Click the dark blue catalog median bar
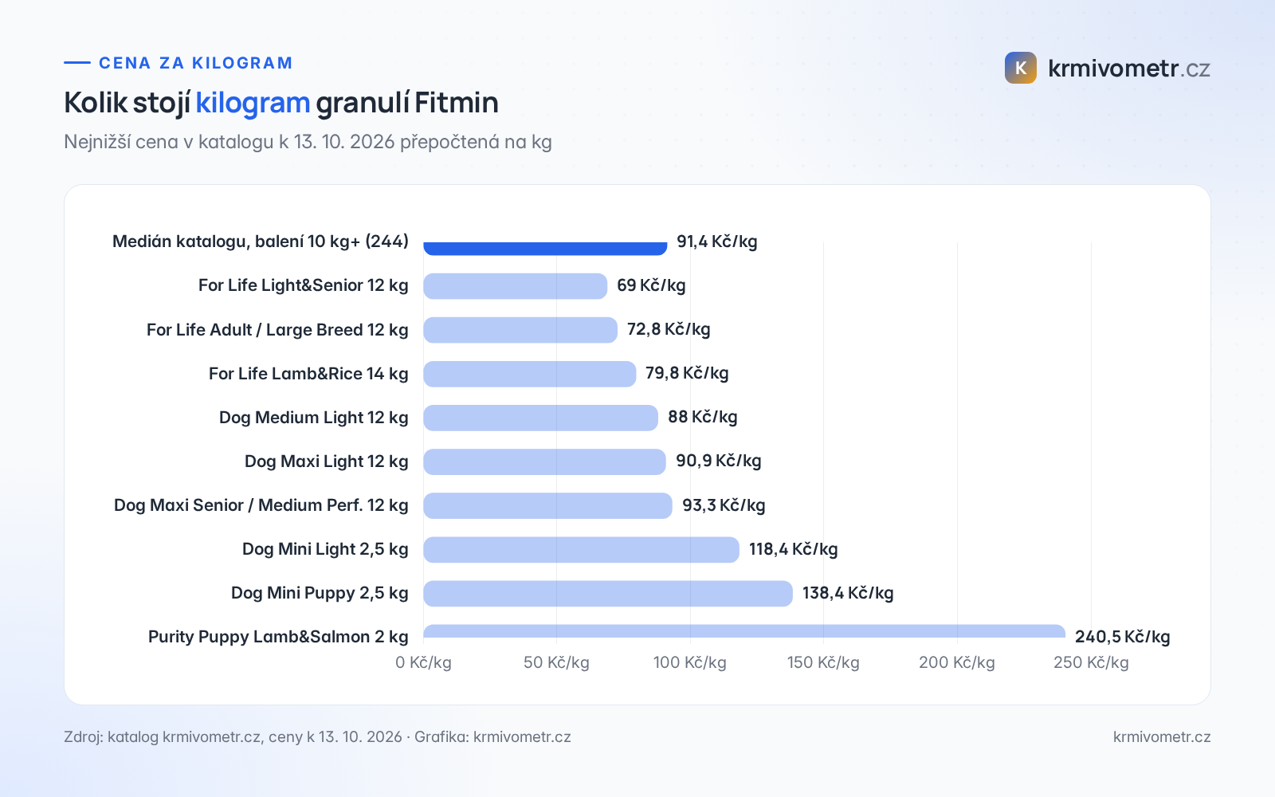 pyautogui.click(x=545, y=249)
